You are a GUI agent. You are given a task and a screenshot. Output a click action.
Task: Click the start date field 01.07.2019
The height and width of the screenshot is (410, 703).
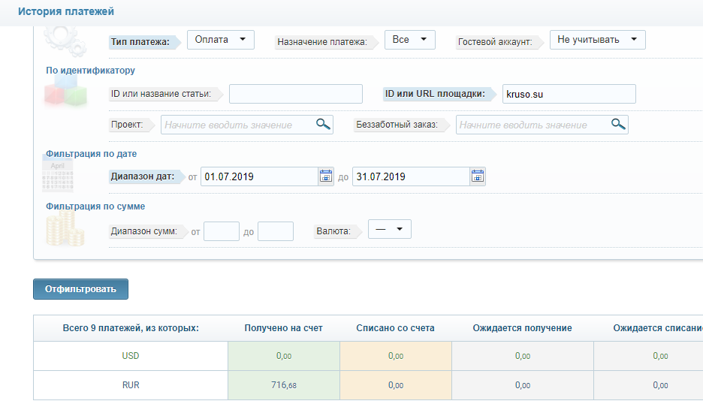click(259, 176)
